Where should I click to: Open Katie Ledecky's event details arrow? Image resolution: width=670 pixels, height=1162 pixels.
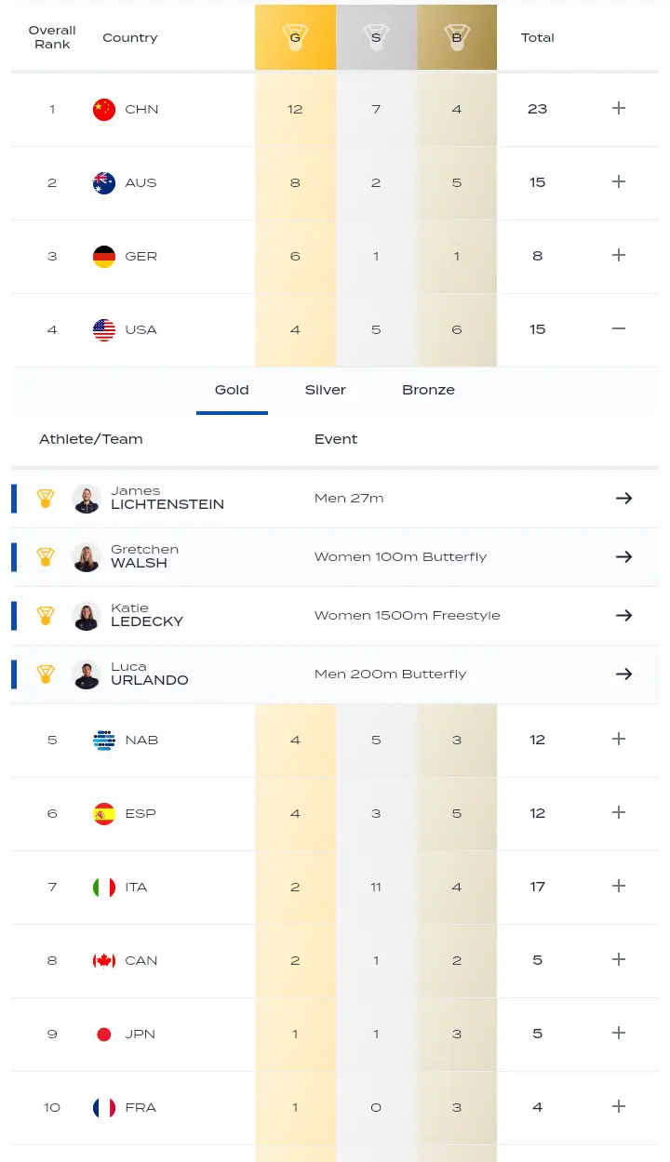pos(623,615)
